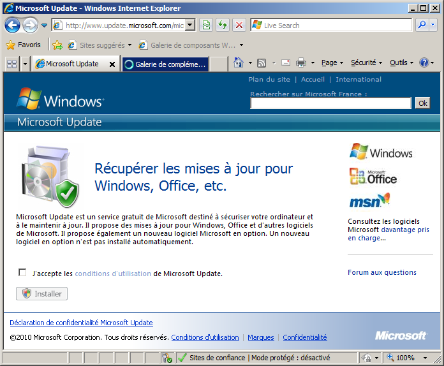
Task: Click the Favoris star button
Action: pos(23,45)
